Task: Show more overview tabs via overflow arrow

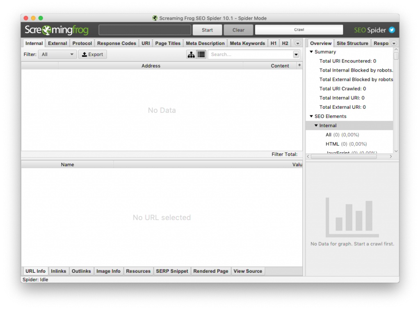Action: click(x=394, y=43)
